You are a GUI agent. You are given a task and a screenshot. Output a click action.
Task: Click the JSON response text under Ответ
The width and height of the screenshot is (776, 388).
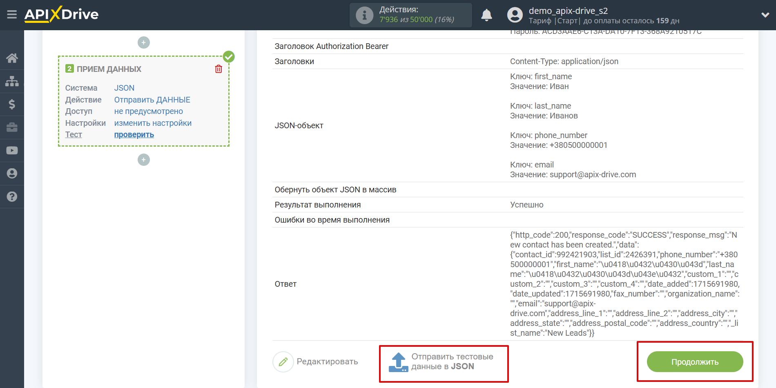click(625, 284)
